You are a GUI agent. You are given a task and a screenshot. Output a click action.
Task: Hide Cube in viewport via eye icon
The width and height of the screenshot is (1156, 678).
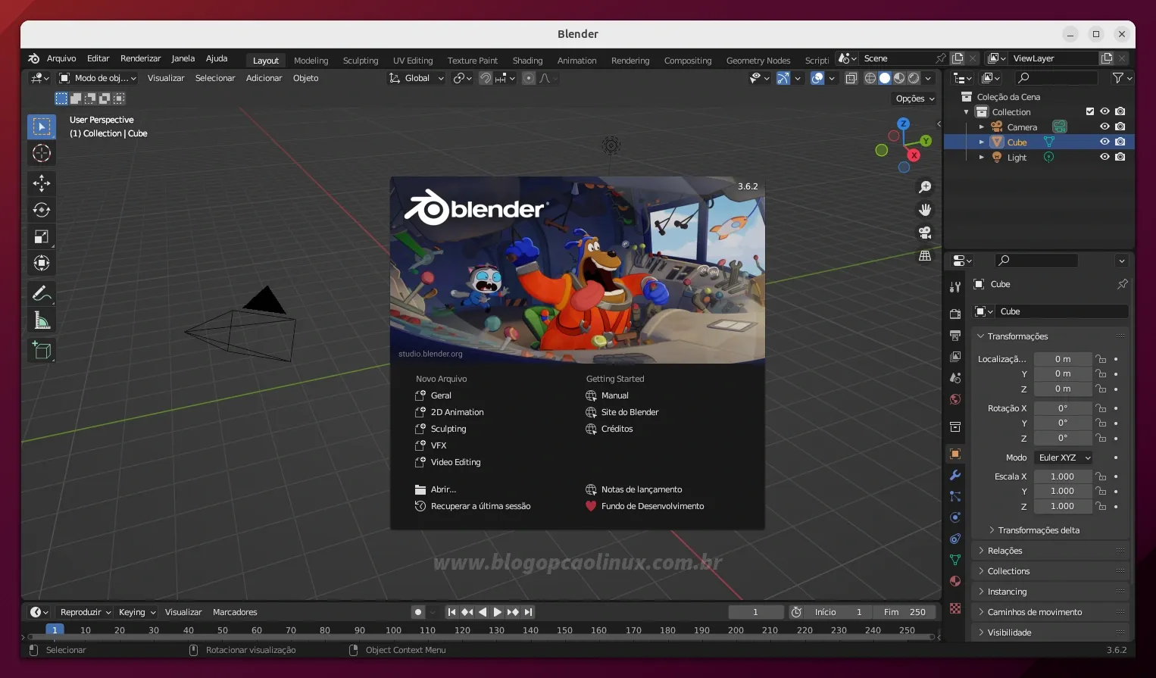coord(1104,142)
